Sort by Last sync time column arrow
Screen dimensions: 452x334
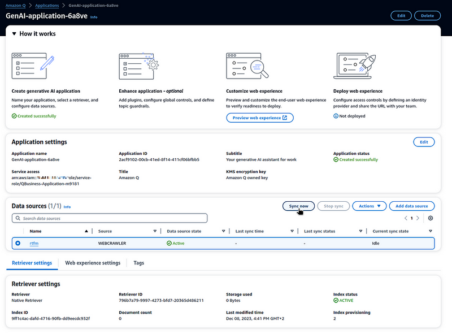[x=292, y=231]
